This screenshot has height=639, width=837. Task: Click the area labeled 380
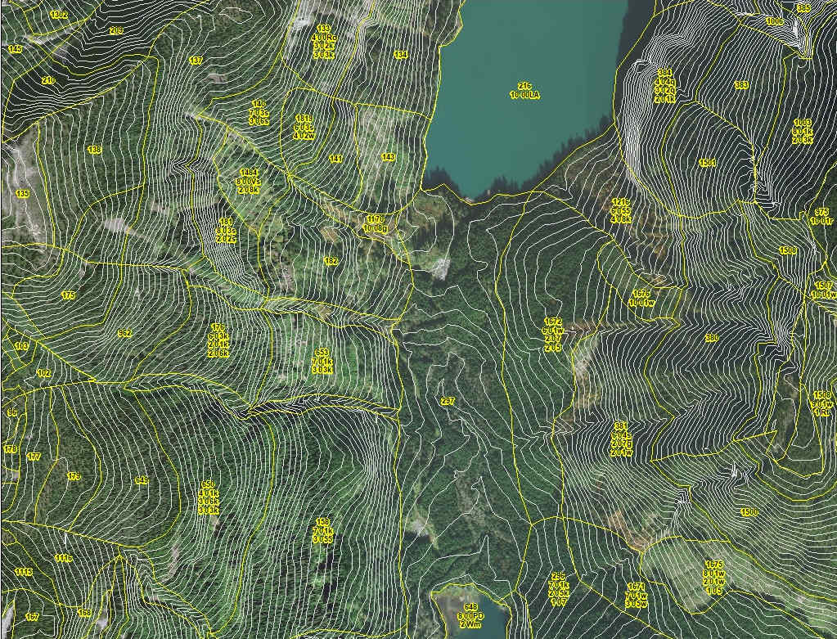(x=711, y=337)
